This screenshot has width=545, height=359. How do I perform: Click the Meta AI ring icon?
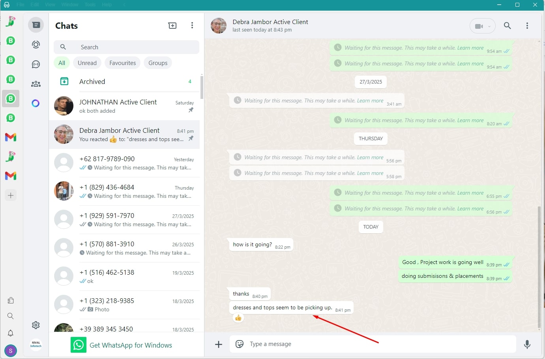point(36,103)
